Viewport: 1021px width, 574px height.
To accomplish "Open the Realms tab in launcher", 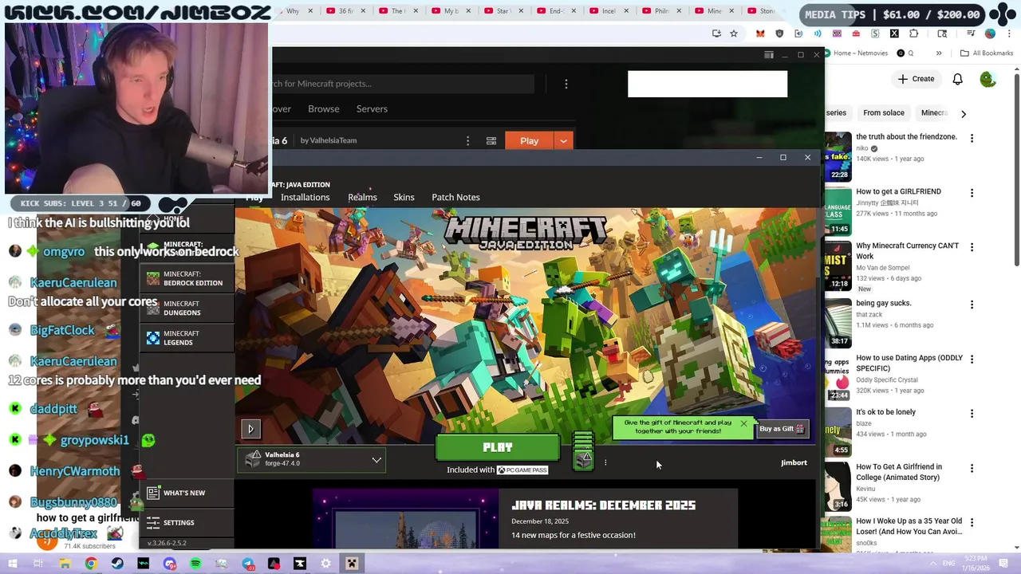I will click(362, 197).
